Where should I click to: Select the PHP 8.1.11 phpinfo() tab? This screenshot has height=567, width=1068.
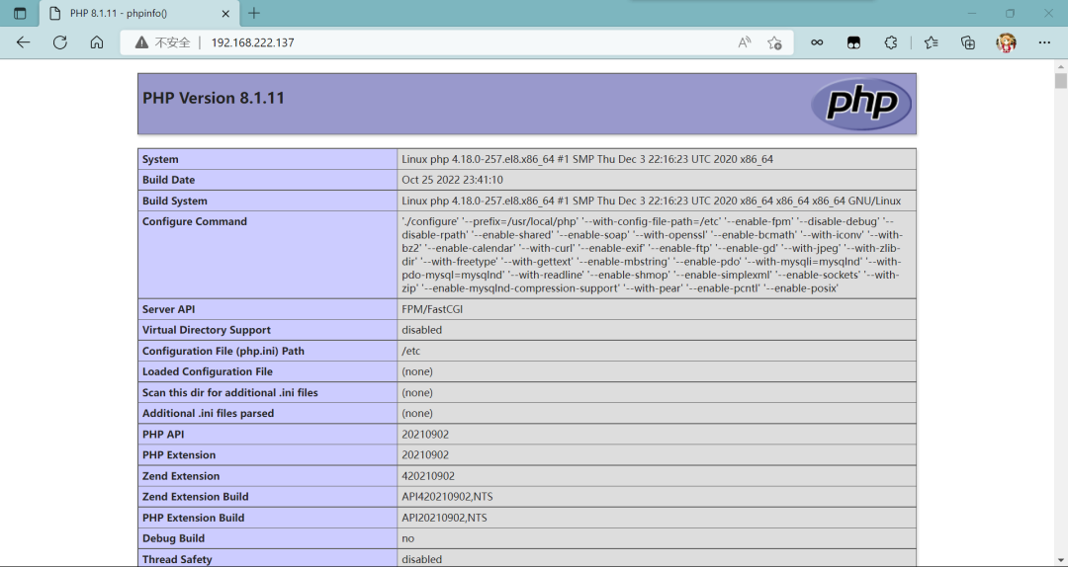(x=129, y=14)
